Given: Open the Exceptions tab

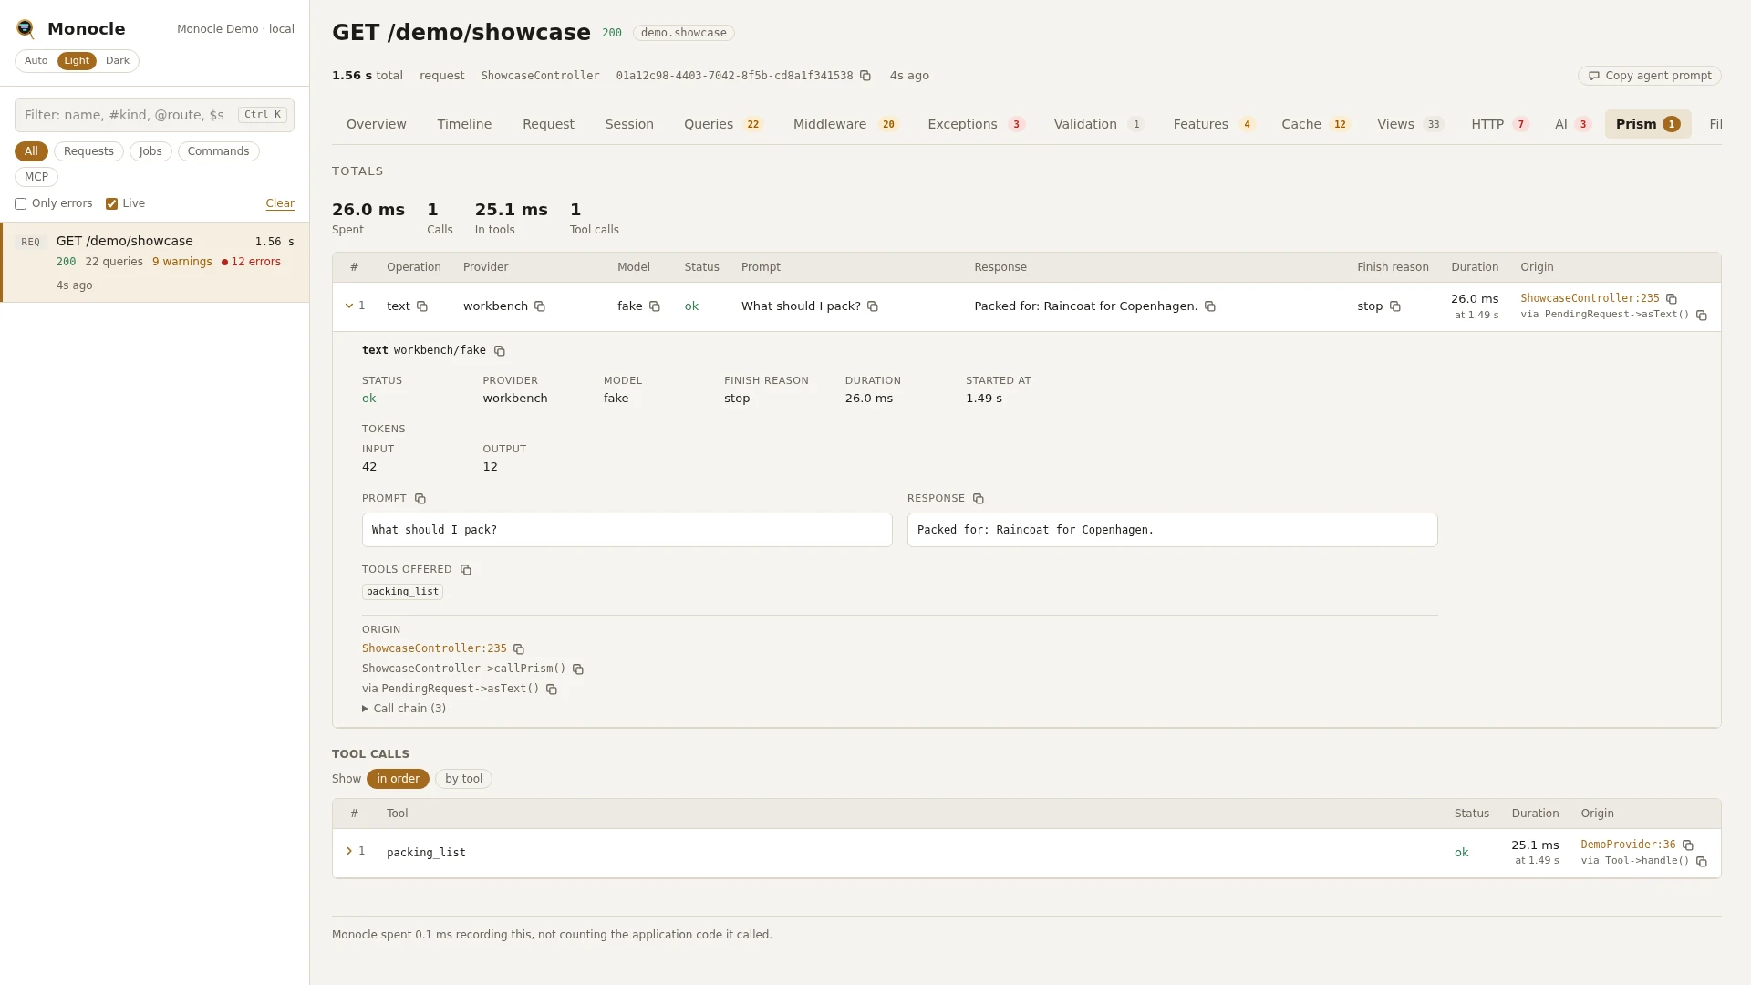Looking at the screenshot, I should click(x=976, y=124).
